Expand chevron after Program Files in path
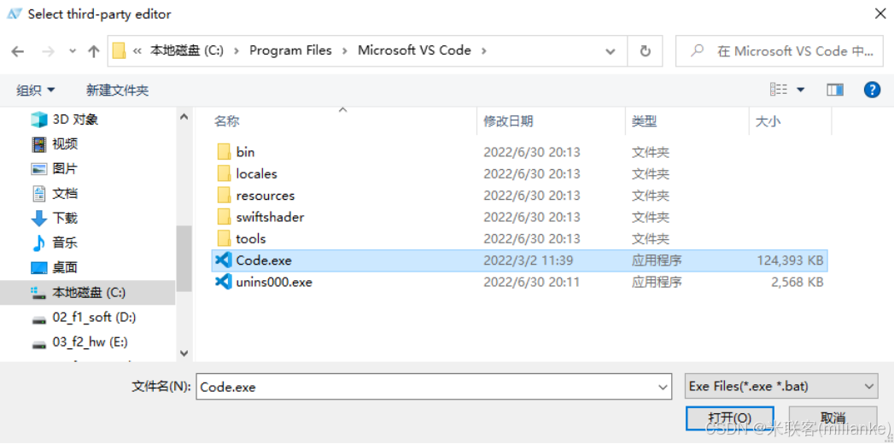Viewport: 894px width, 444px height. click(344, 50)
